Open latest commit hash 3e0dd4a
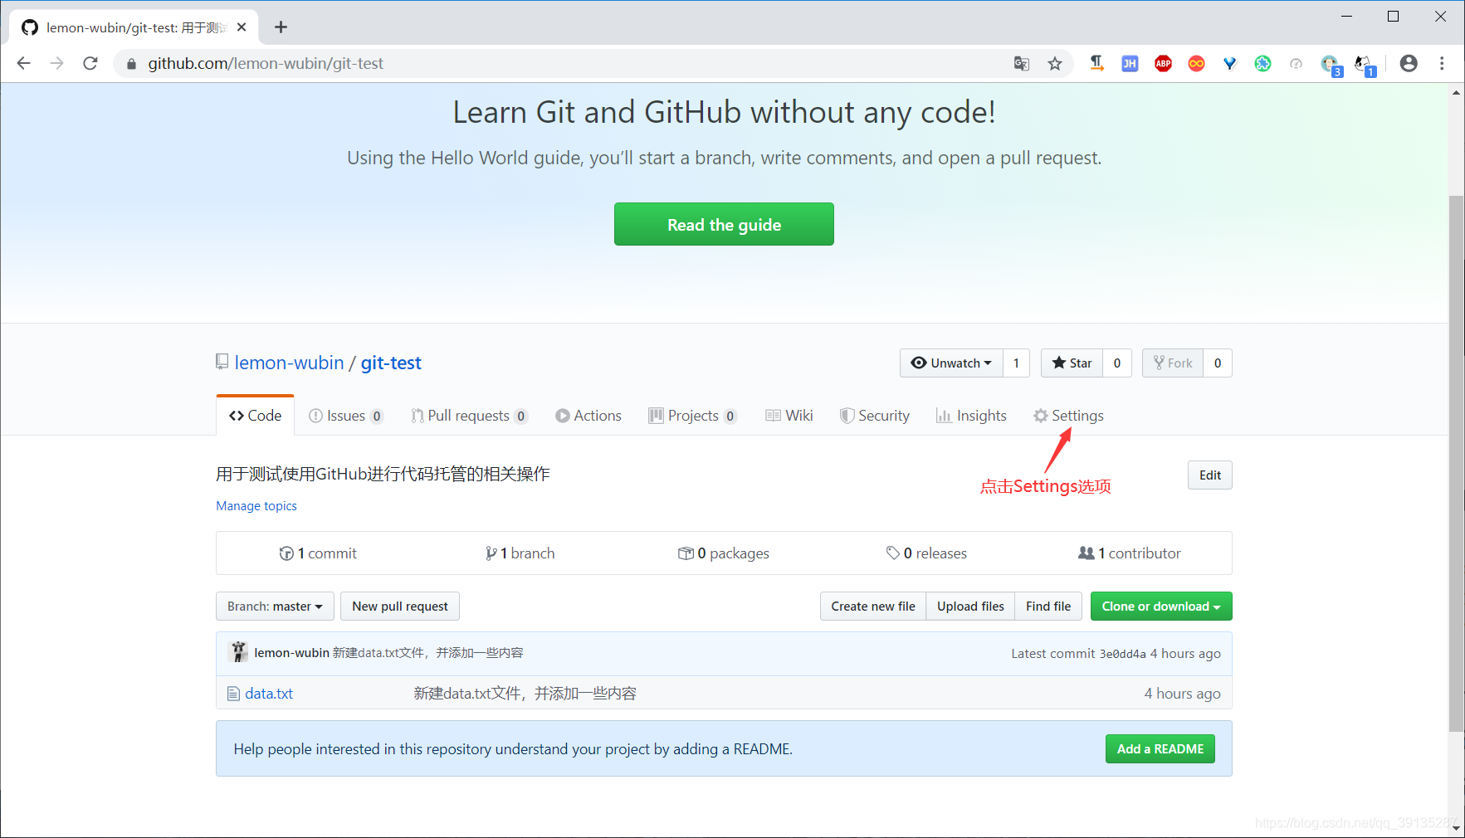The height and width of the screenshot is (838, 1465). pyautogui.click(x=1122, y=654)
